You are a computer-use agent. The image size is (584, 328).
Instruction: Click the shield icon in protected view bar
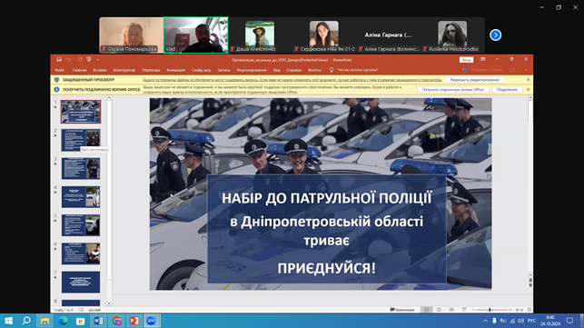(56, 80)
